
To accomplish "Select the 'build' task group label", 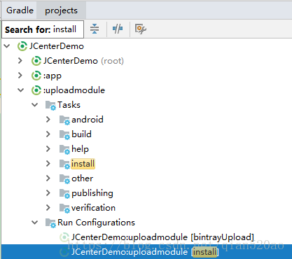I will coord(81,134).
